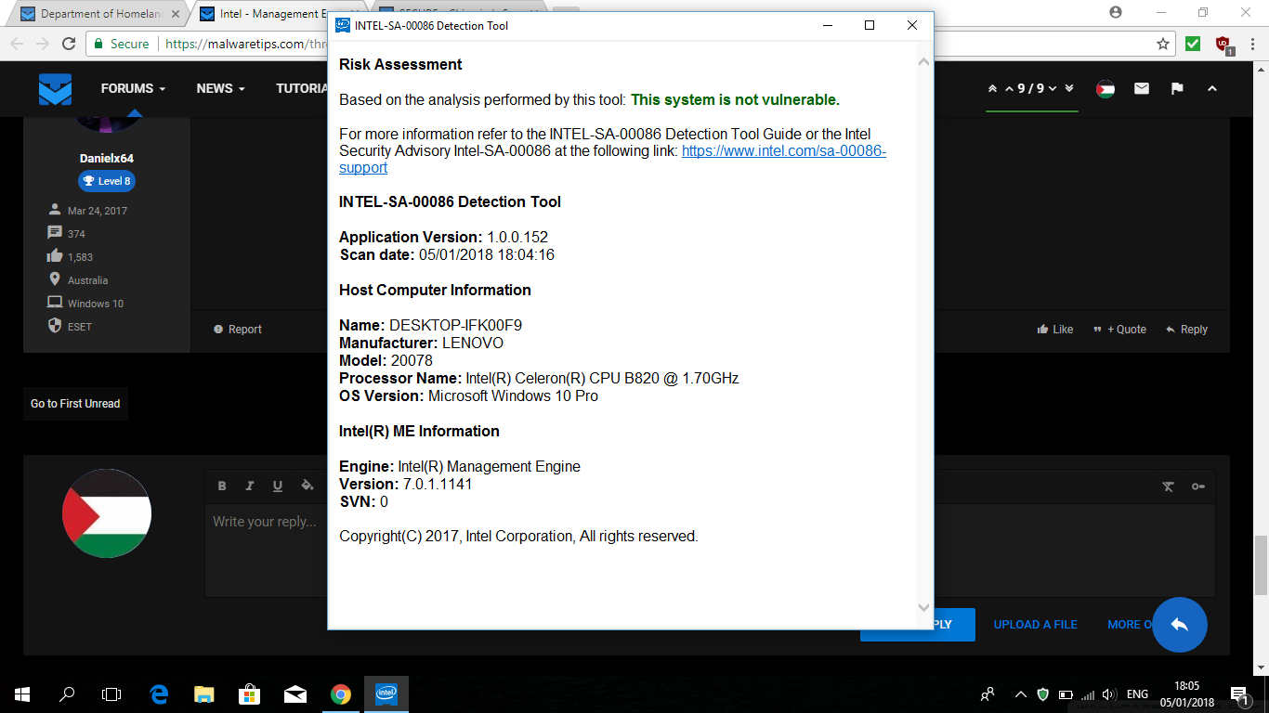This screenshot has width=1269, height=713.
Task: Open the News dropdown menu
Action: coord(220,89)
